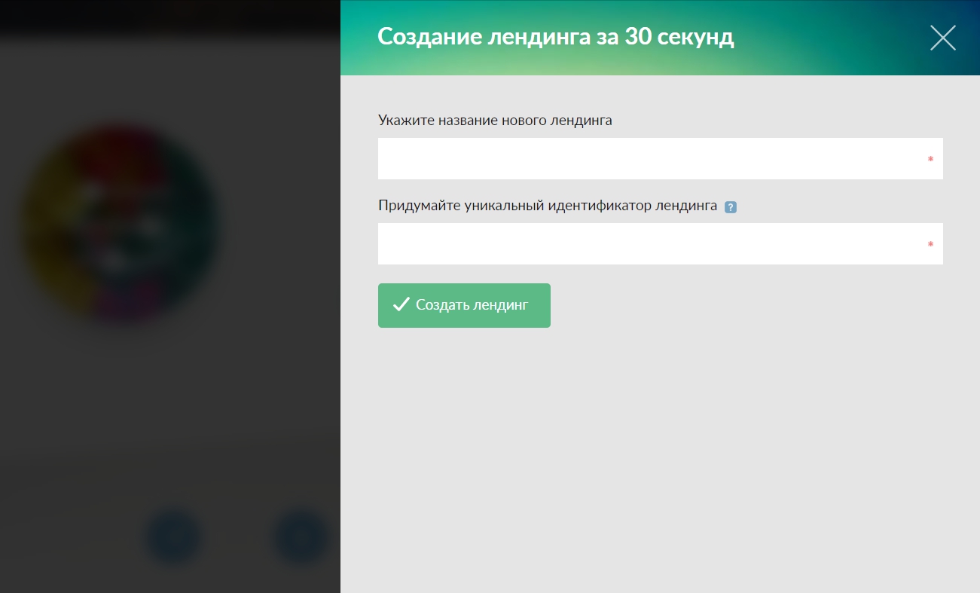The width and height of the screenshot is (980, 593).
Task: Click the right blurred blue round button
Action: coord(301,537)
